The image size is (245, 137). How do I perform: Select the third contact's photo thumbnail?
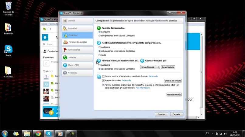[x=46, y=91]
